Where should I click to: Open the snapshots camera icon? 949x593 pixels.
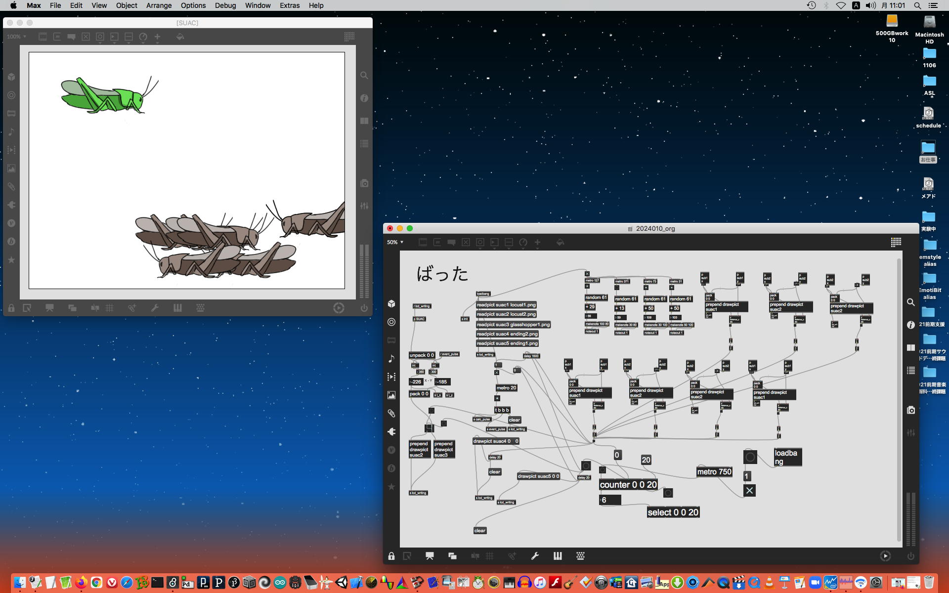coord(910,410)
